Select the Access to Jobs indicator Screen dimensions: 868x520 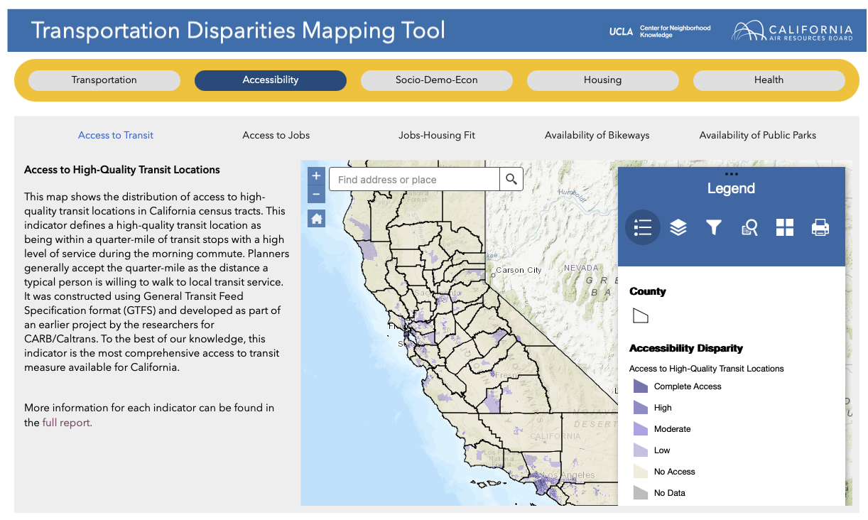pyautogui.click(x=276, y=135)
